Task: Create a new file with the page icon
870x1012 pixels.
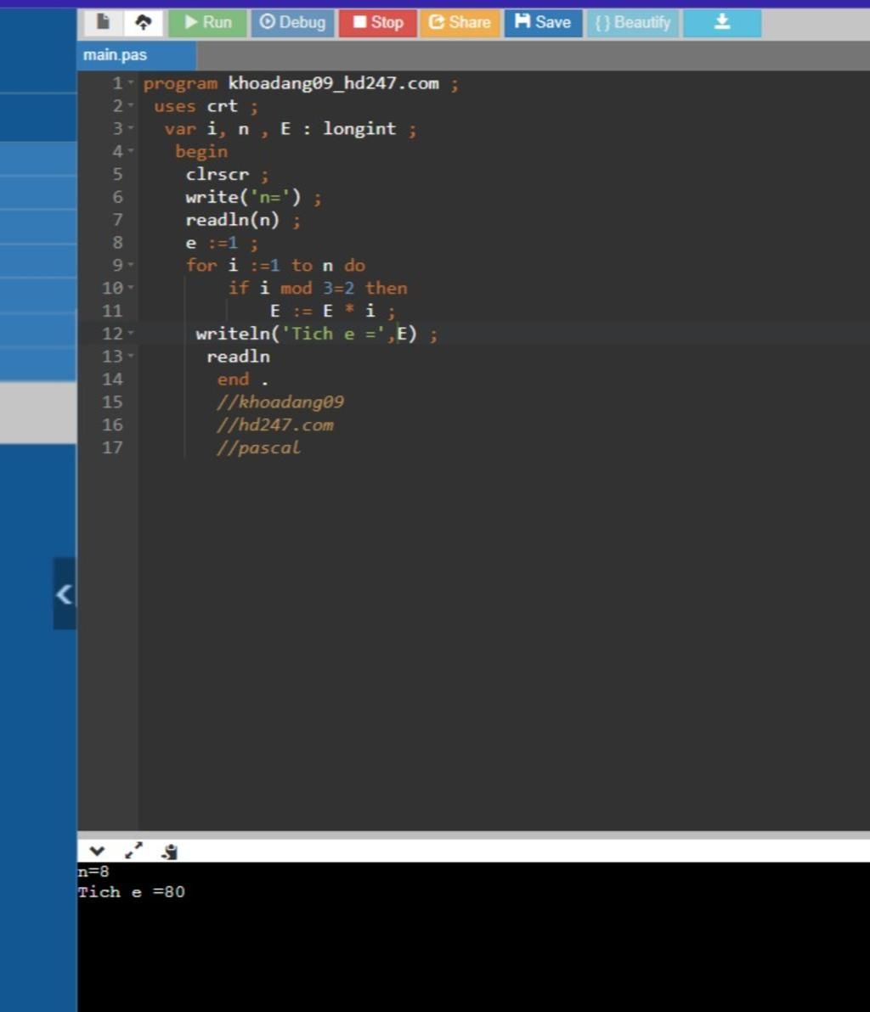Action: (104, 23)
